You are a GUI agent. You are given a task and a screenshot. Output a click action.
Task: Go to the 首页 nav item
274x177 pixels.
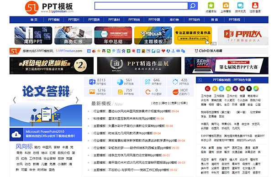[34, 20]
